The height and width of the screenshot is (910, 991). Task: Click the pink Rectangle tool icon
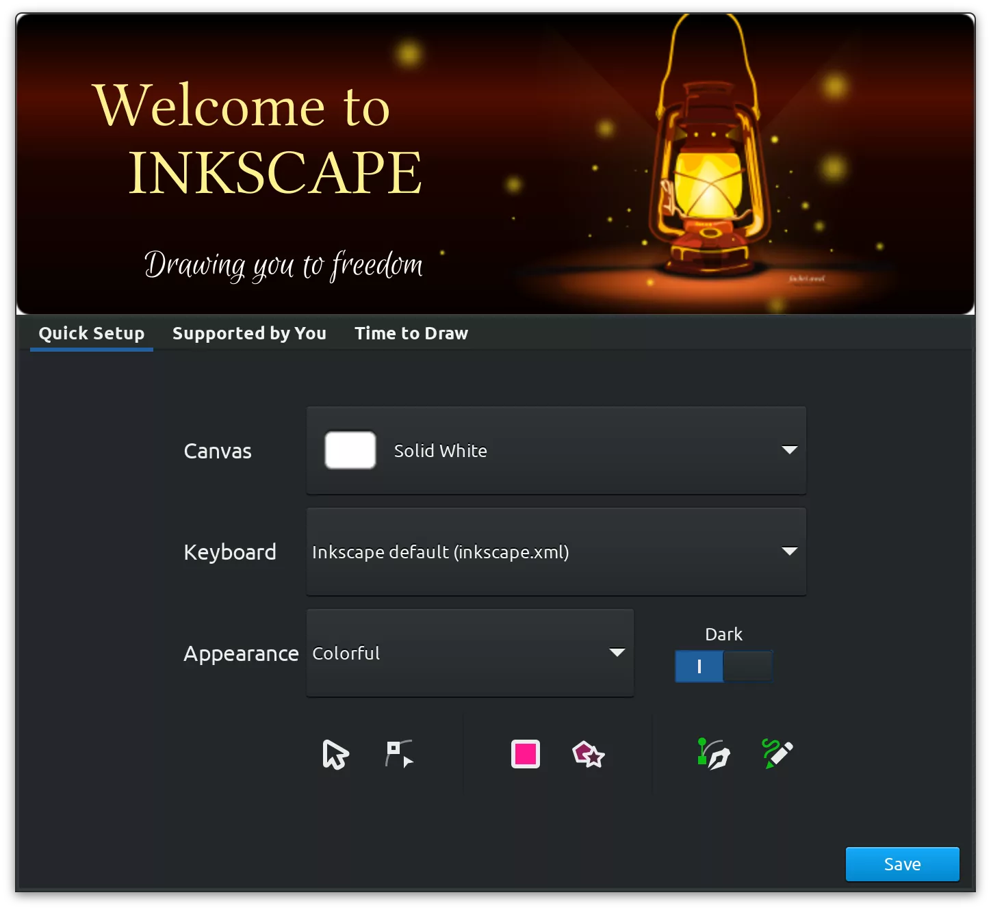click(x=526, y=754)
